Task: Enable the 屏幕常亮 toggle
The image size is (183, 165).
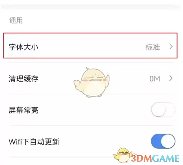Action: point(163,110)
